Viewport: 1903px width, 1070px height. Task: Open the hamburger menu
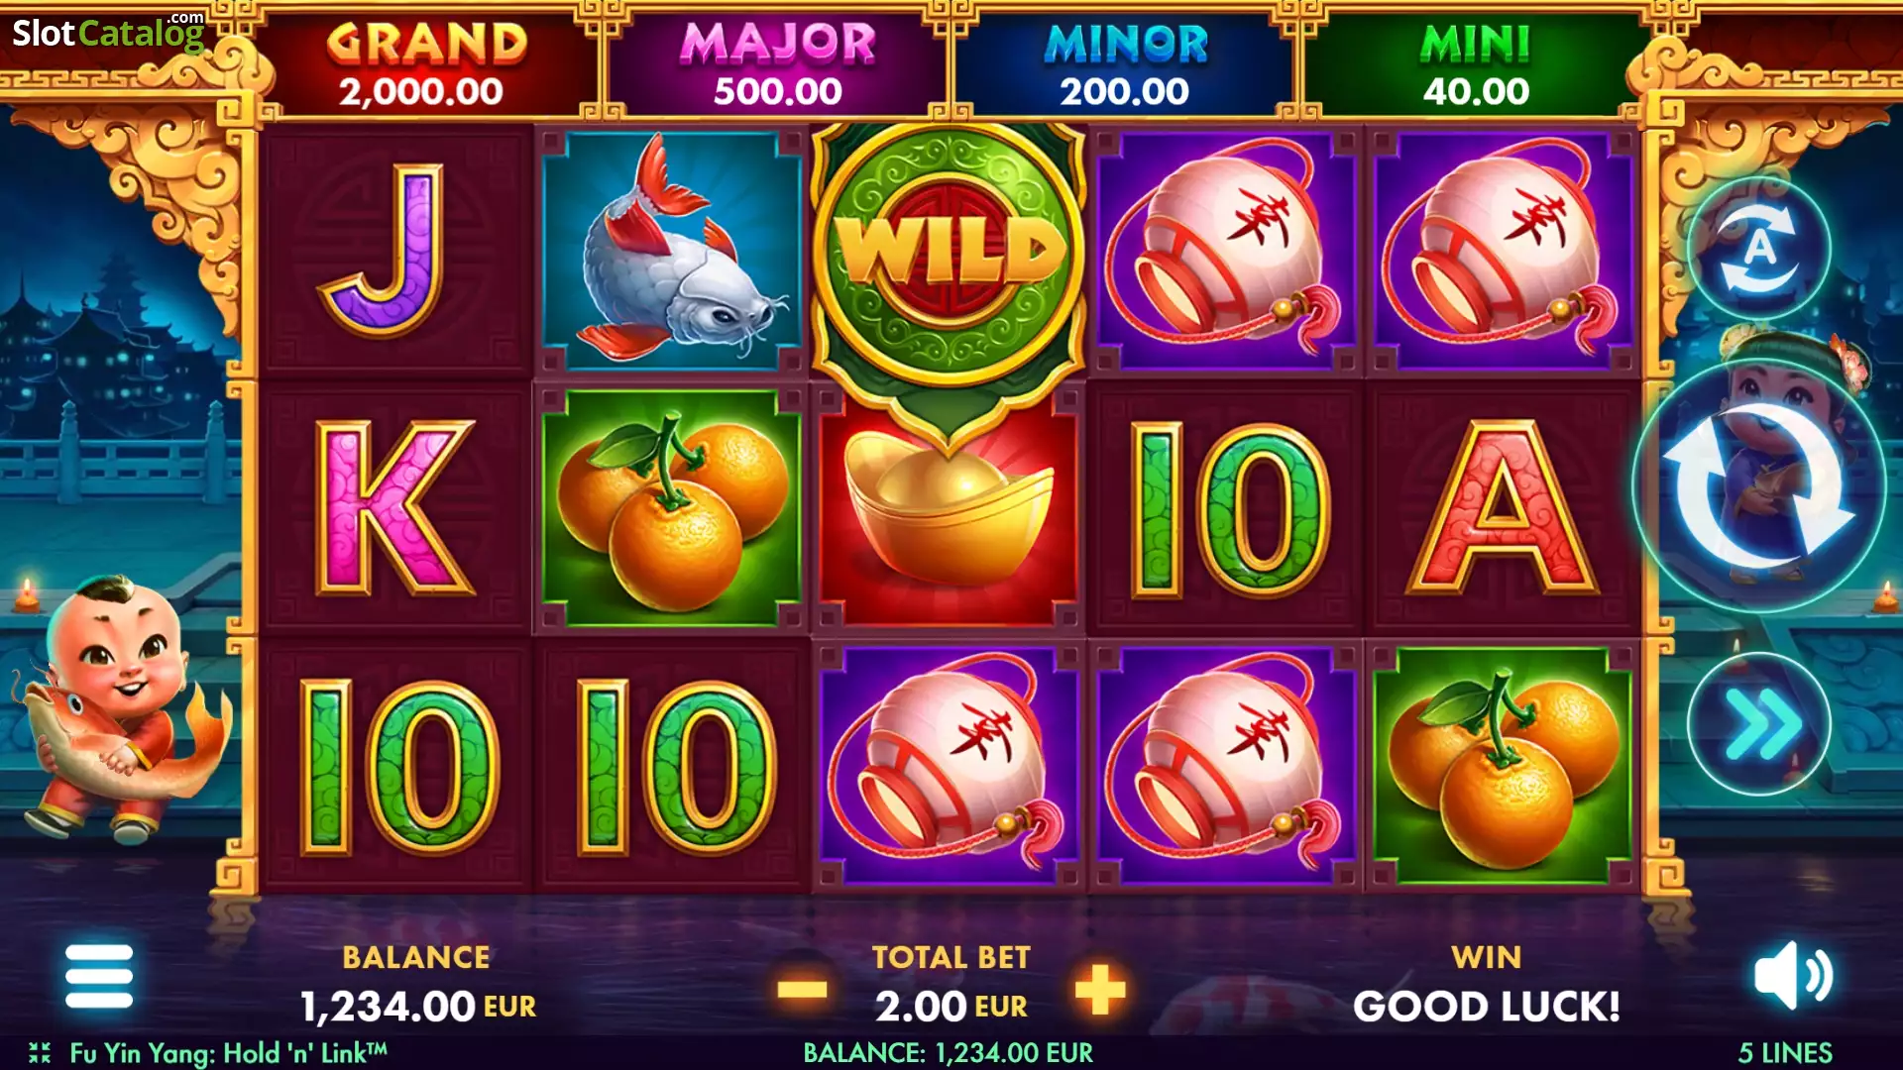pos(99,976)
